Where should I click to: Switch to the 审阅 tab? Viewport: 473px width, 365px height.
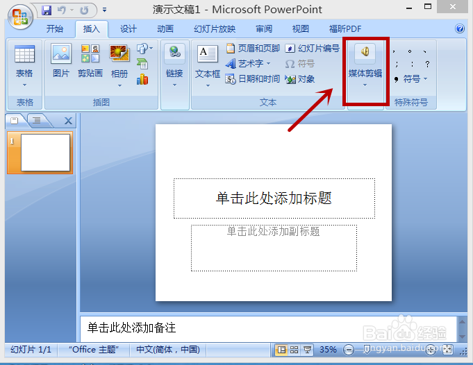(x=264, y=29)
